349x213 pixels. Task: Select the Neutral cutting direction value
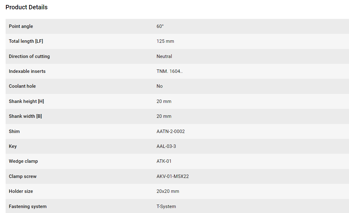pyautogui.click(x=164, y=56)
